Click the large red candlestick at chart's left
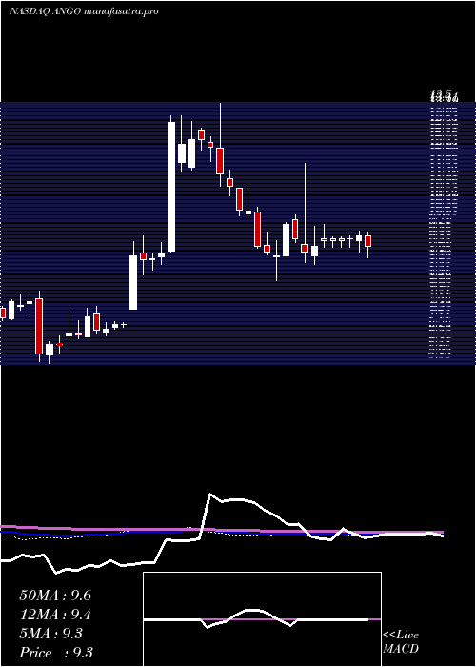Viewport: 476px width, 667px height. [x=39, y=326]
